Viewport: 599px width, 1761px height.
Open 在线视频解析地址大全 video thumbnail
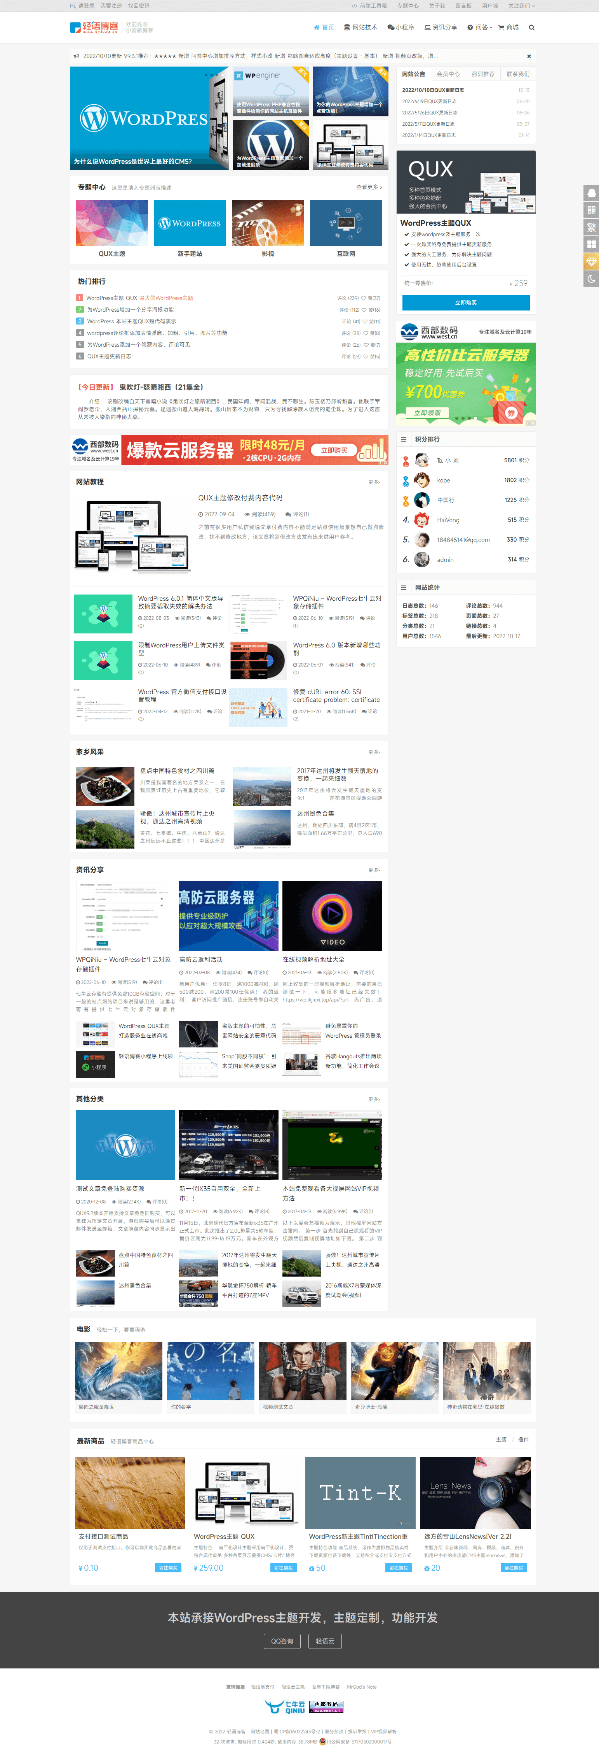(332, 916)
